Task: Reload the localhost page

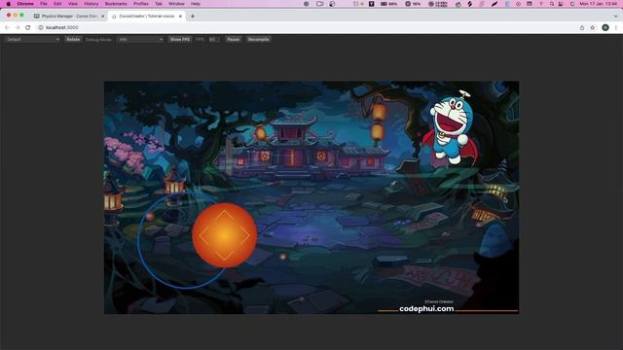Action: pyautogui.click(x=28, y=27)
